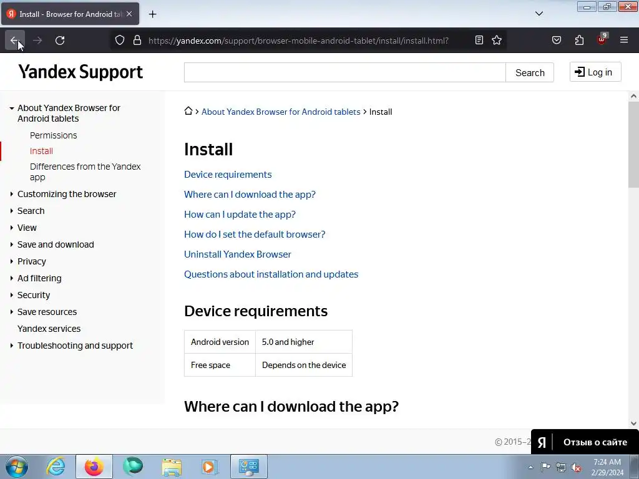Jump to How do I set the default browser?
Screen dimensions: 639x479
coord(255,235)
